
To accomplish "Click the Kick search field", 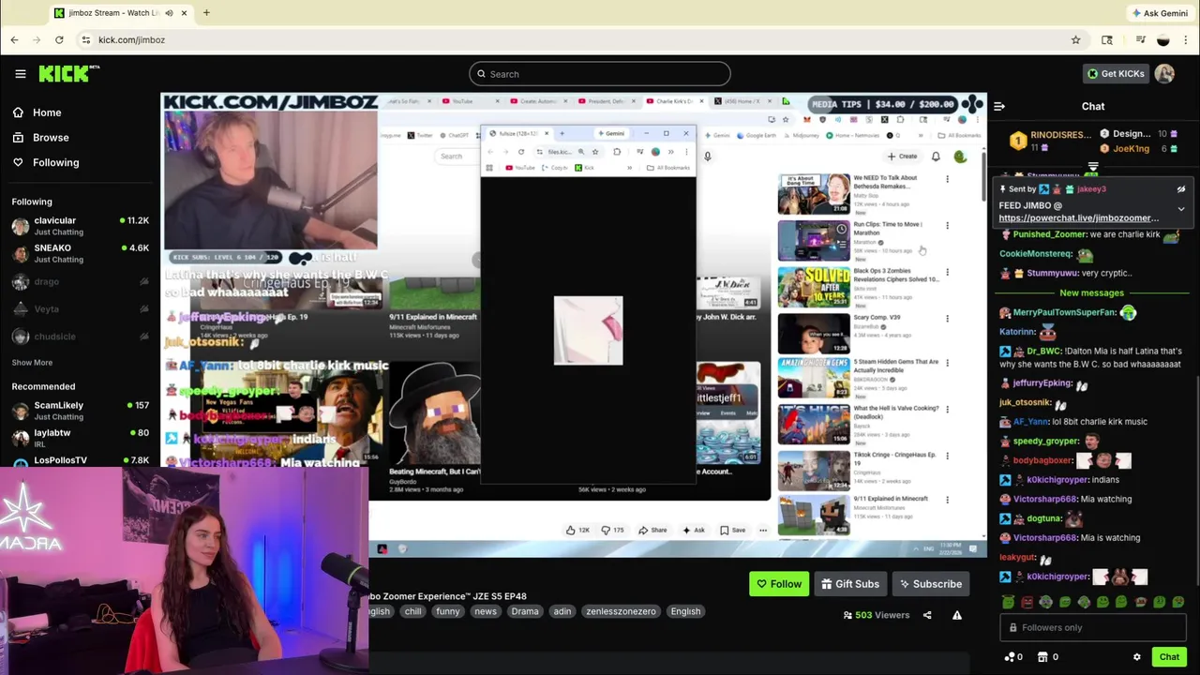I will [x=600, y=74].
